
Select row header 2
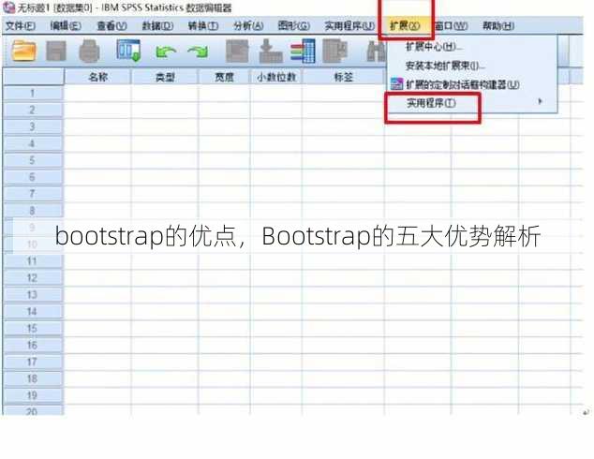click(x=33, y=110)
